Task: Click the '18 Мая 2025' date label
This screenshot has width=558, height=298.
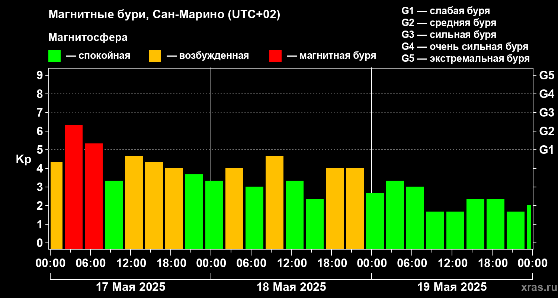Action: point(291,287)
